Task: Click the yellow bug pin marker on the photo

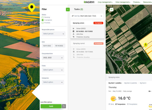Action: coord(32,8)
